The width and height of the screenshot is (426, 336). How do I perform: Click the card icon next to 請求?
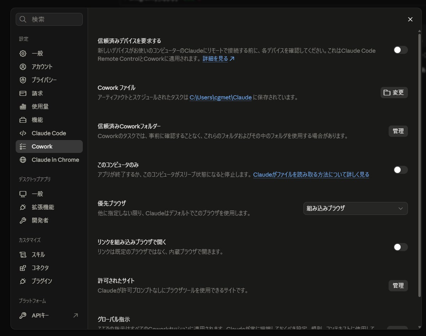point(23,93)
